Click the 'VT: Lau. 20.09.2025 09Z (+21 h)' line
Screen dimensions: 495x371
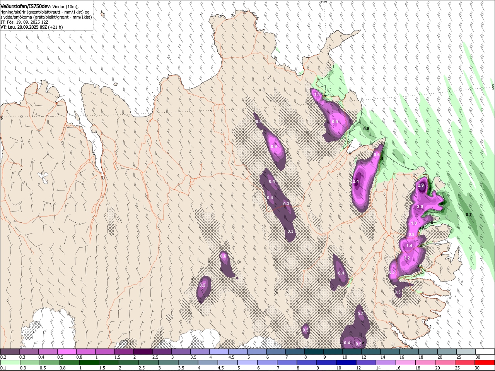[31, 27]
